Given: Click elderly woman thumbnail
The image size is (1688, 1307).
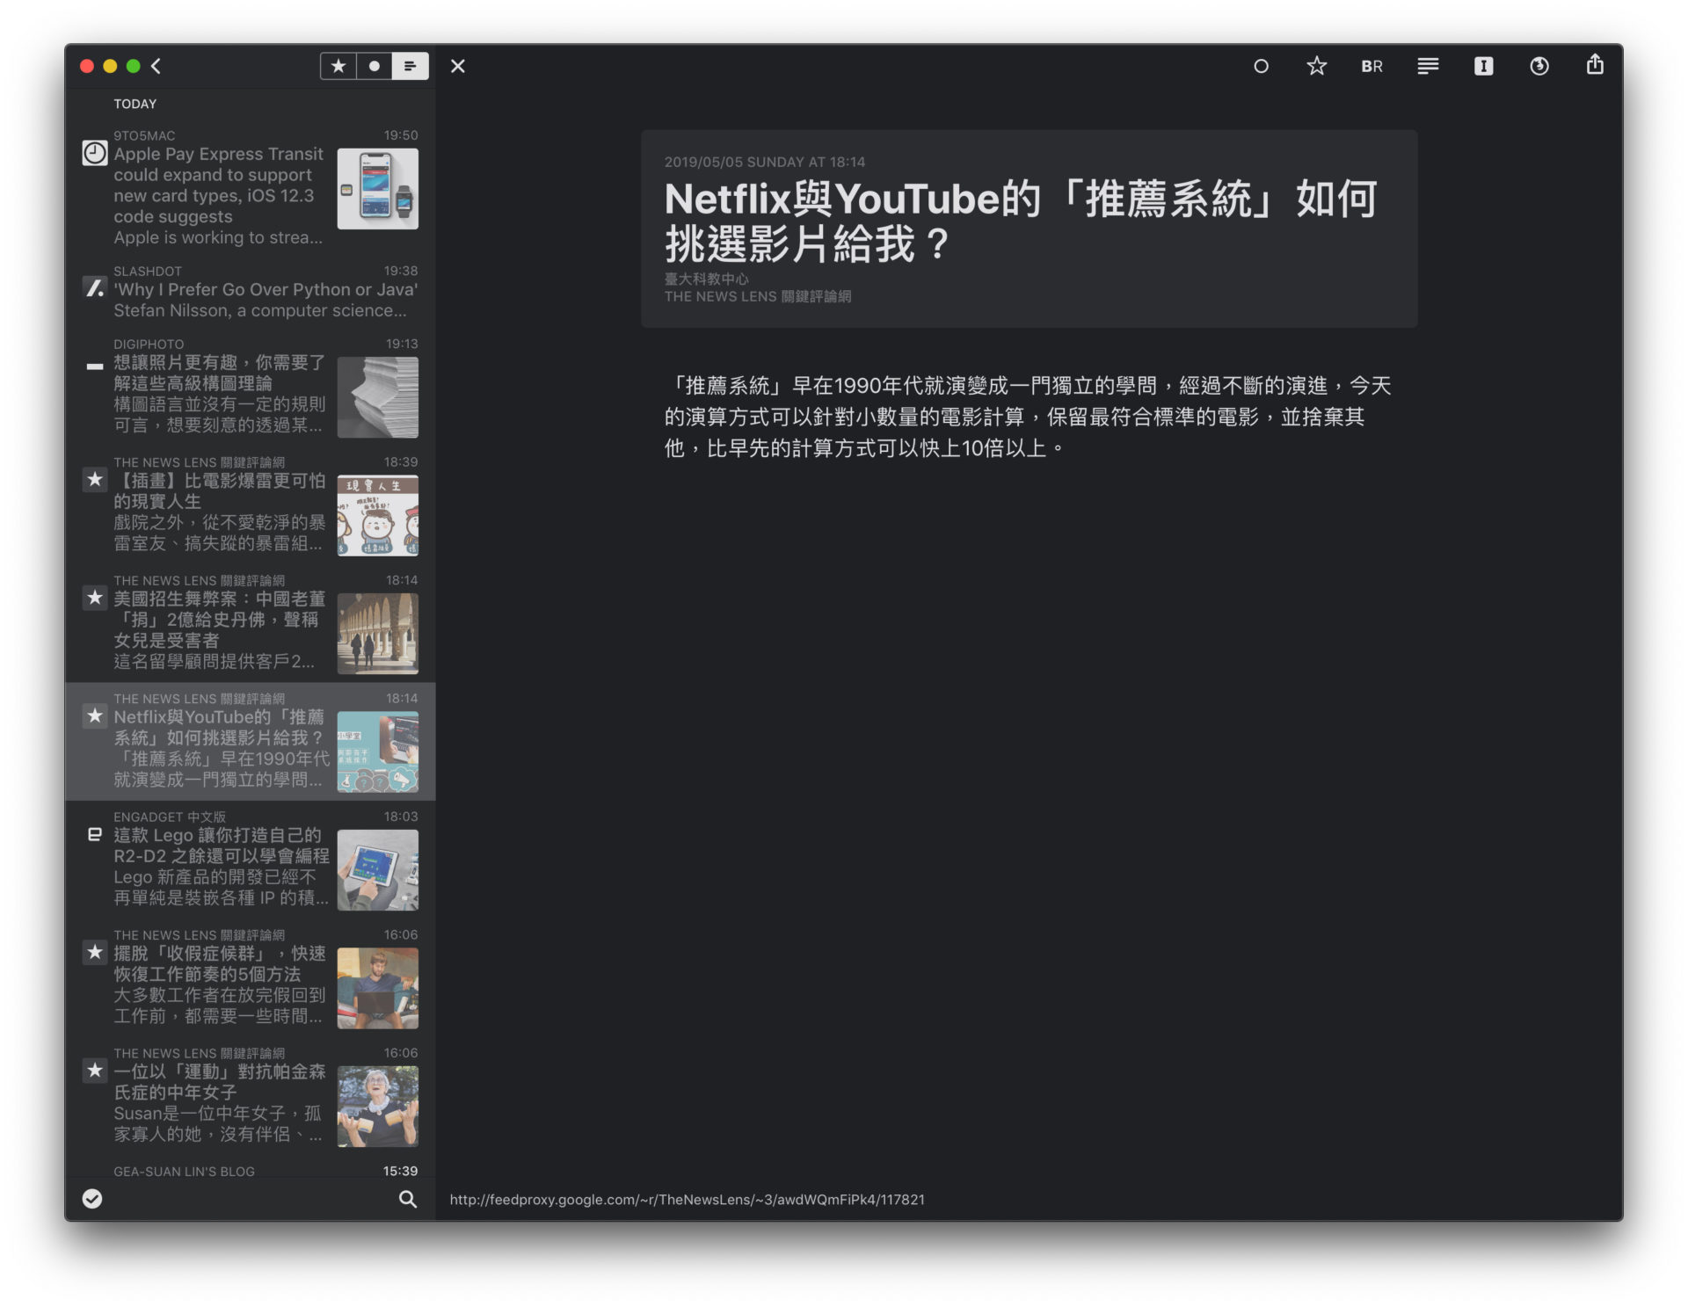Looking at the screenshot, I should pyautogui.click(x=378, y=1107).
